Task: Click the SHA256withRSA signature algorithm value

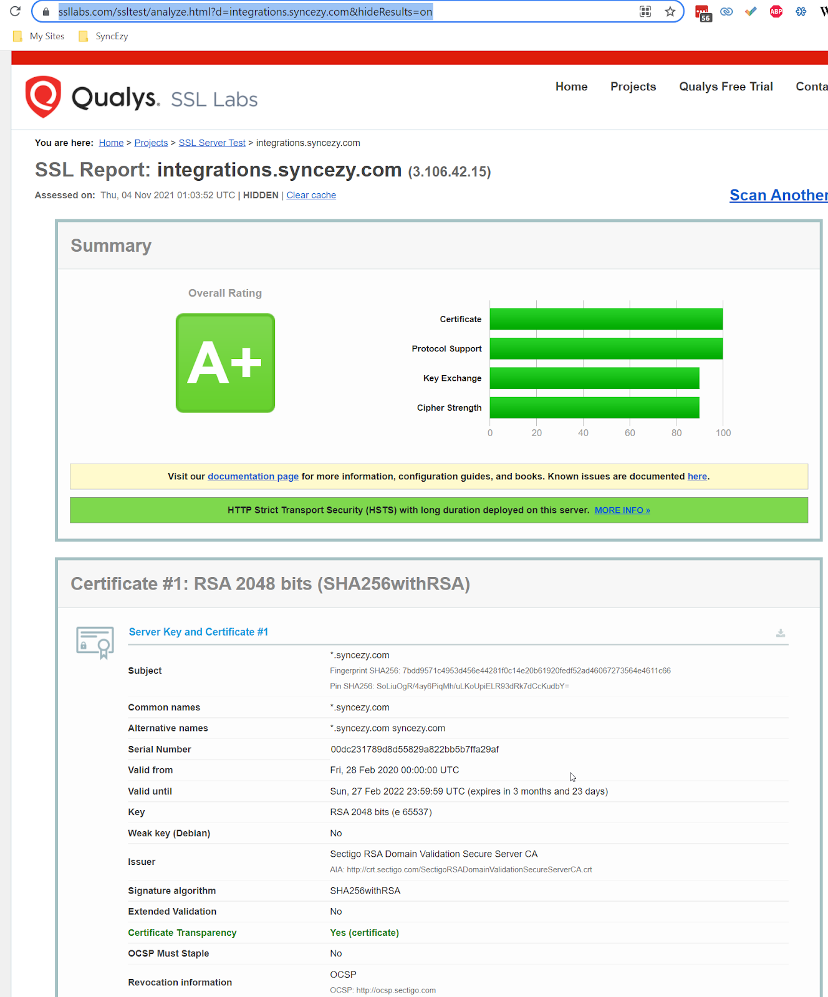Action: point(365,890)
